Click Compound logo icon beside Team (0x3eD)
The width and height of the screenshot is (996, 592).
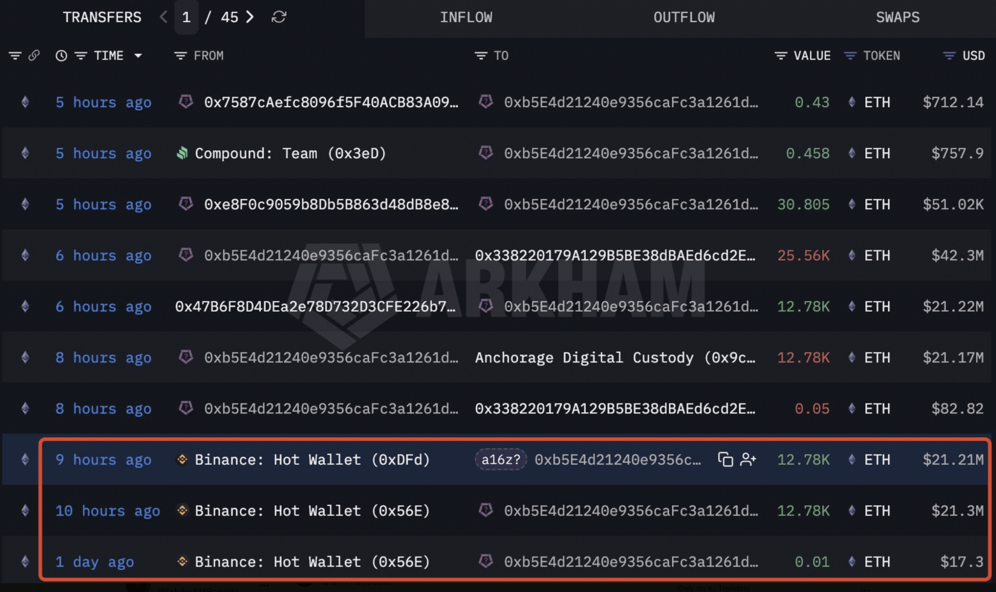[x=182, y=153]
